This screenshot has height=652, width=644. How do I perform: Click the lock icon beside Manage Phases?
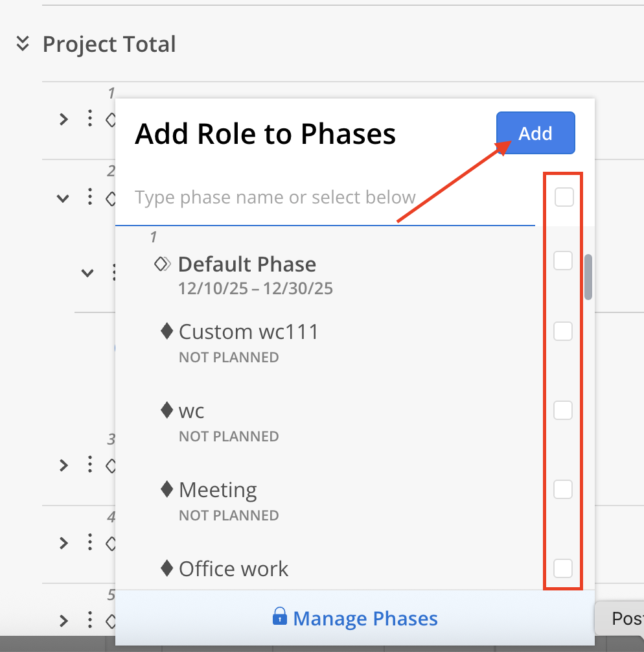pyautogui.click(x=279, y=616)
